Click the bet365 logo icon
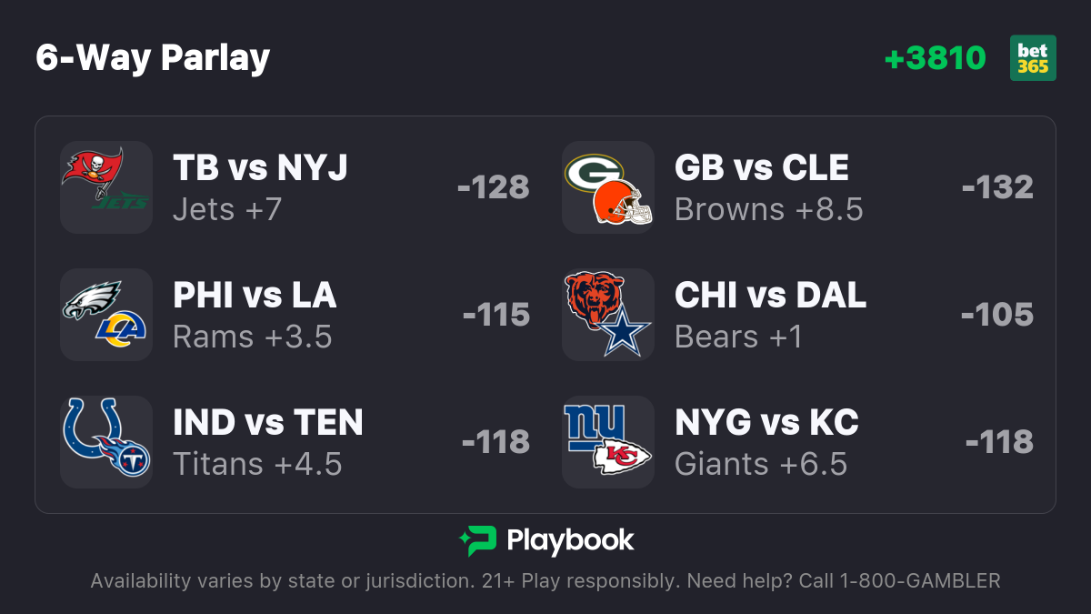 1033,58
